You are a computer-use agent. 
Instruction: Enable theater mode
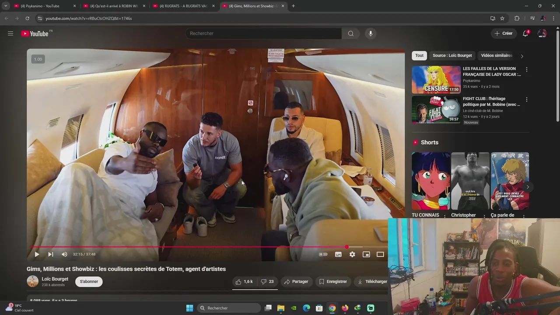(x=380, y=254)
